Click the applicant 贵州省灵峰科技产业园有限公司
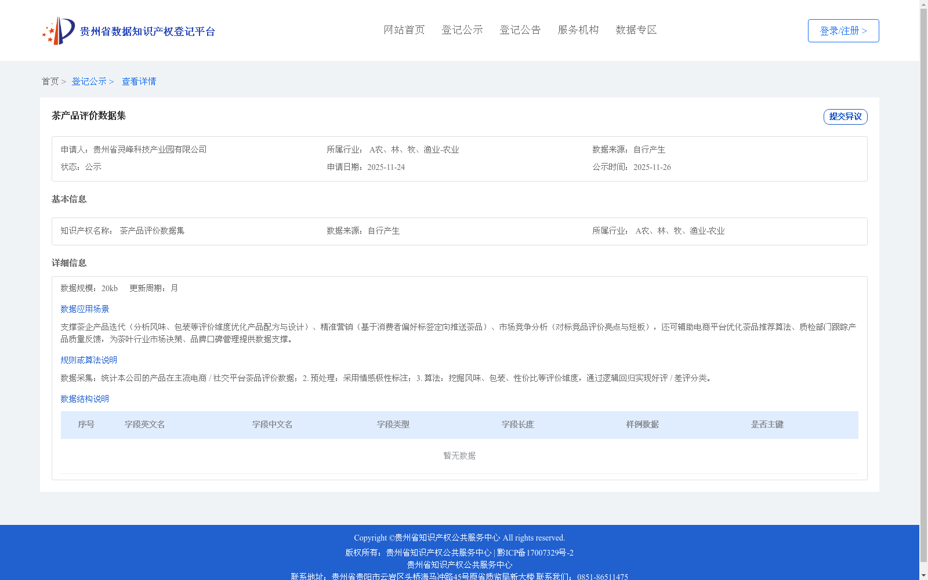 click(150, 150)
